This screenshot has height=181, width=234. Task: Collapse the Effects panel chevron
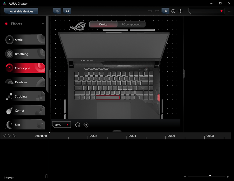pos(43,24)
